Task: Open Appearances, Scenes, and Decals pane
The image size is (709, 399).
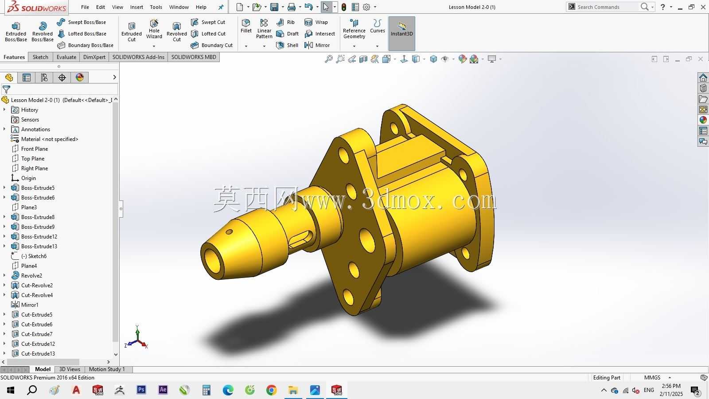Action: 703,120
